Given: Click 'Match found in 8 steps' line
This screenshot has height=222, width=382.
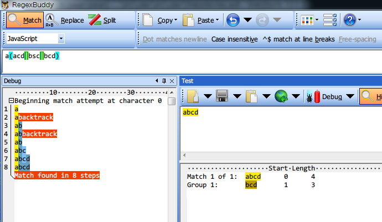Looking at the screenshot, I should 57,175.
